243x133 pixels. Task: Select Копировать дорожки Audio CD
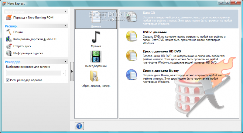(x=35, y=39)
